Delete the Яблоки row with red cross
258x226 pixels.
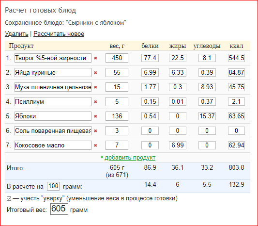tap(95, 116)
